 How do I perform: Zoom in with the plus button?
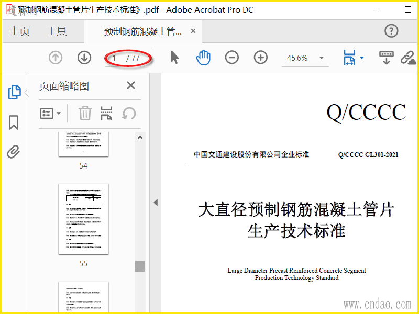point(261,58)
